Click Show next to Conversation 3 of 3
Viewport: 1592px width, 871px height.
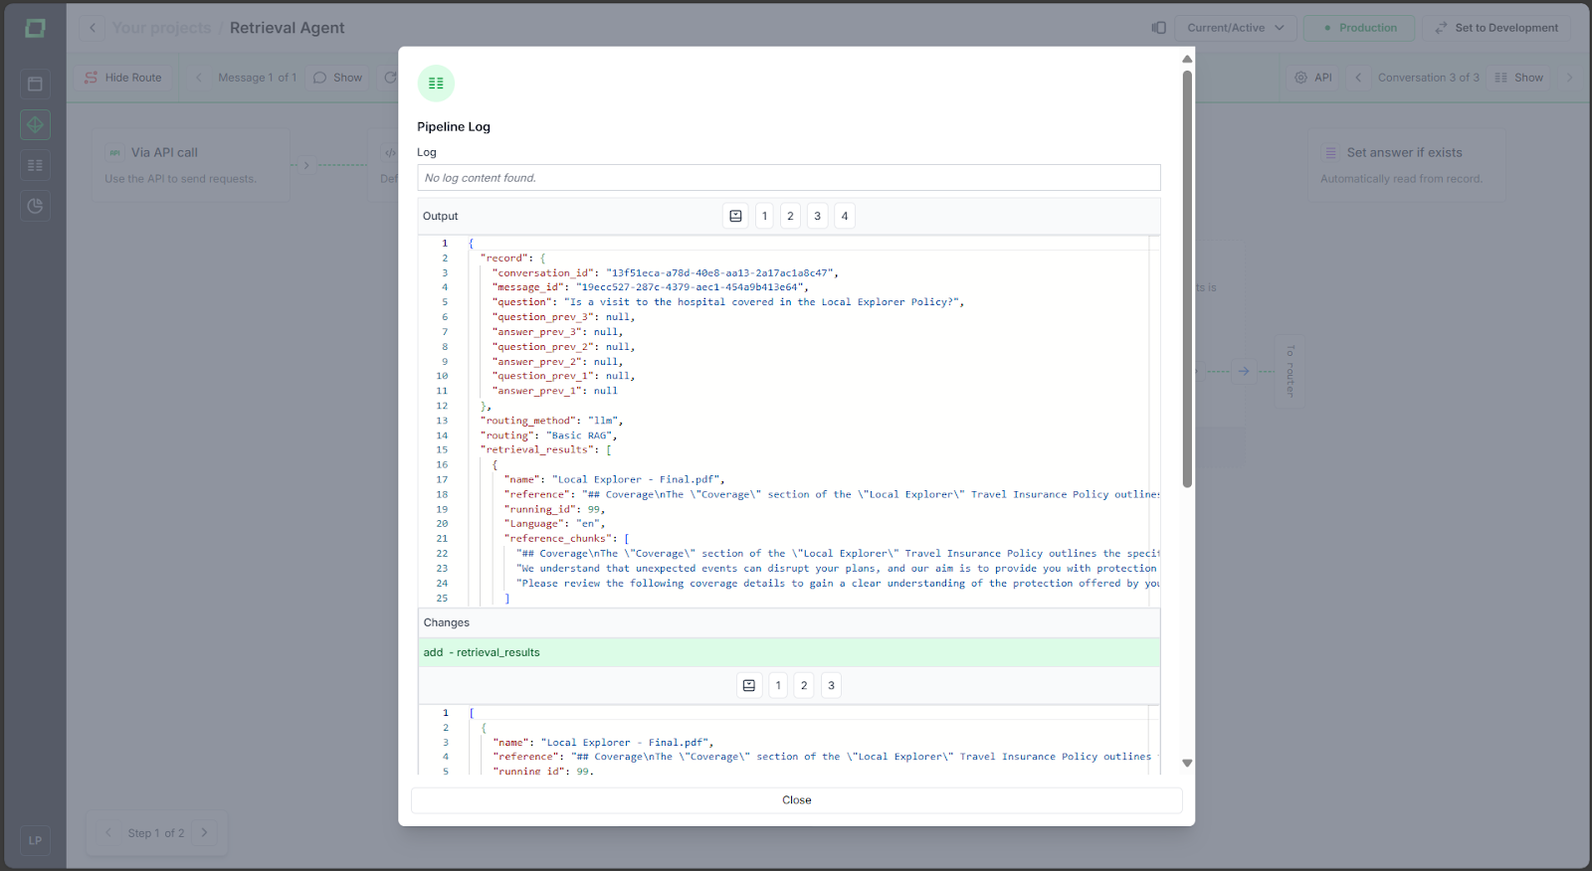pos(1519,78)
